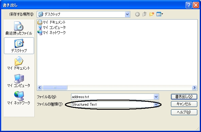Click the help question mark in the title bar
Screen dimensions: 201x132
click(189, 5)
